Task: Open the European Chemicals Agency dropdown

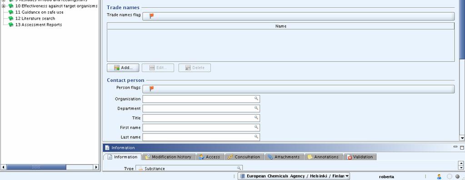Action: point(347,176)
